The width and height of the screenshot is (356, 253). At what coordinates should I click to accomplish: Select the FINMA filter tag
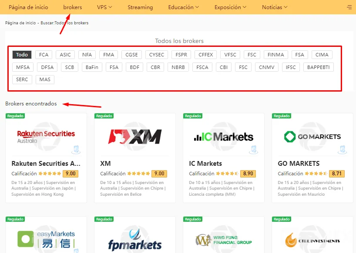point(276,55)
